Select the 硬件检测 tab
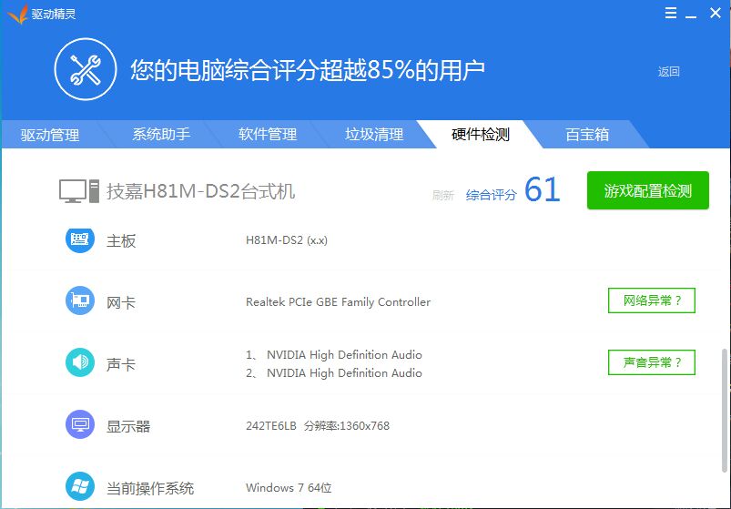The height and width of the screenshot is (509, 731). 480,134
